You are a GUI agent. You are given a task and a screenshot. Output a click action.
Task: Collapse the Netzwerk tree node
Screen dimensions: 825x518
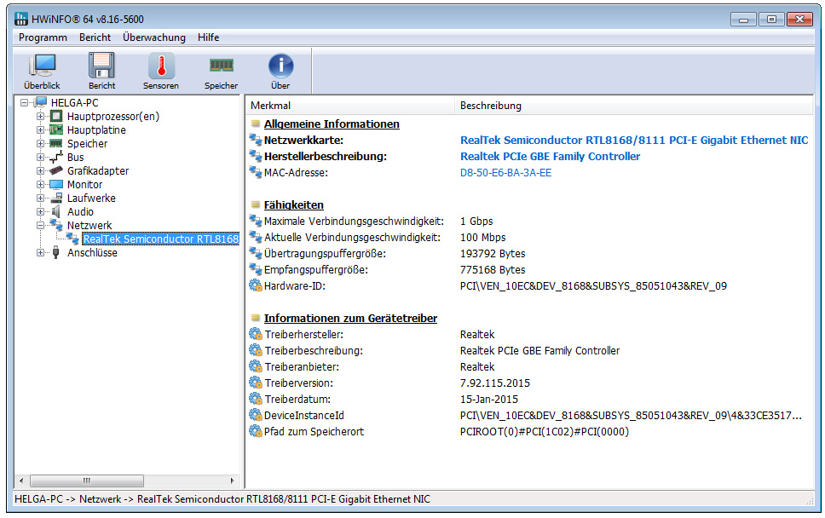(x=40, y=226)
